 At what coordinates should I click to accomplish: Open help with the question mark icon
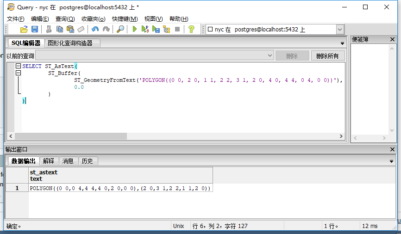pyautogui.click(x=191, y=30)
